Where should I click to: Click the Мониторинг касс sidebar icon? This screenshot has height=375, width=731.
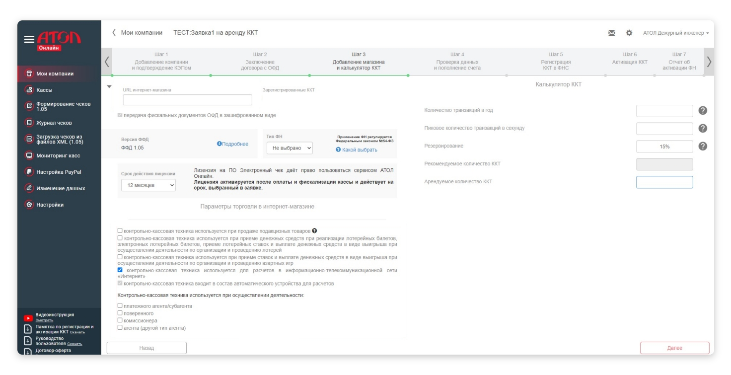point(29,155)
